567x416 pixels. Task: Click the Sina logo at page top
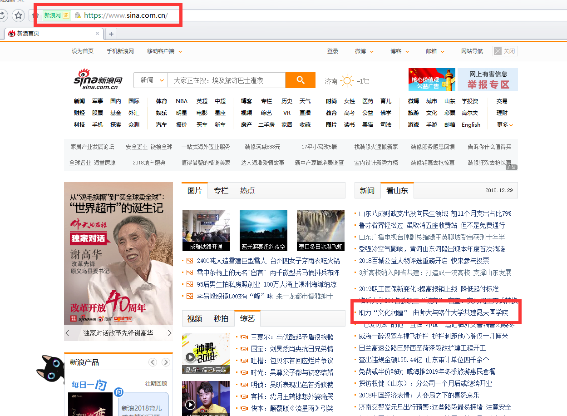pos(99,79)
